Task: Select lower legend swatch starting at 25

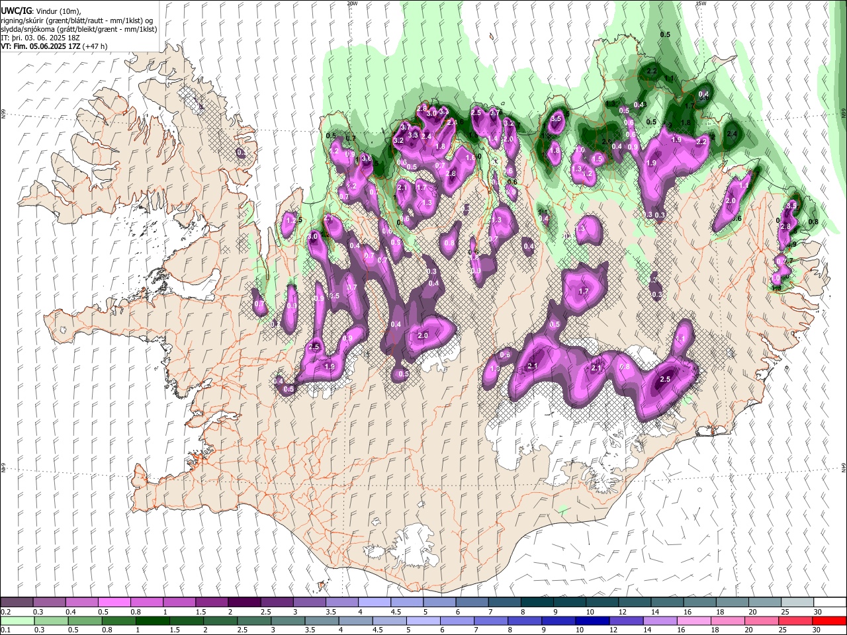Action: point(796,620)
